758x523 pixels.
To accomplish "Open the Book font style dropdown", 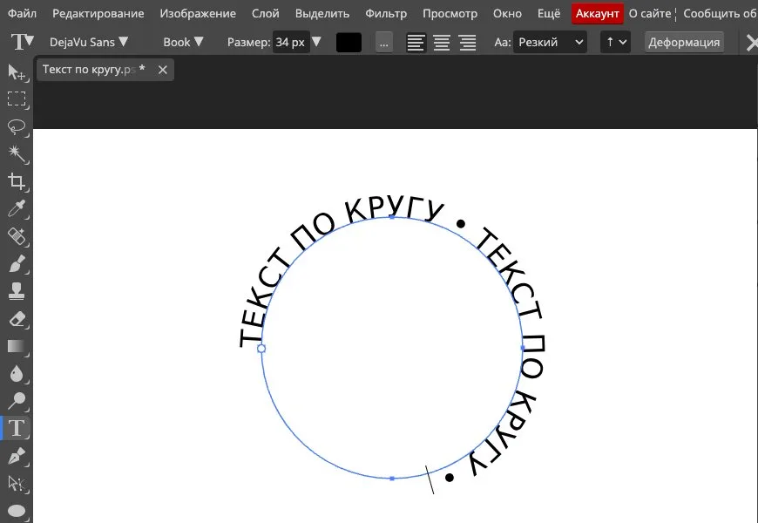I will point(183,43).
